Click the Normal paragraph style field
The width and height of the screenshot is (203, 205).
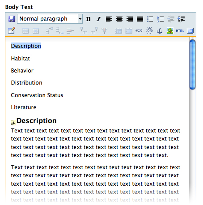point(47,19)
